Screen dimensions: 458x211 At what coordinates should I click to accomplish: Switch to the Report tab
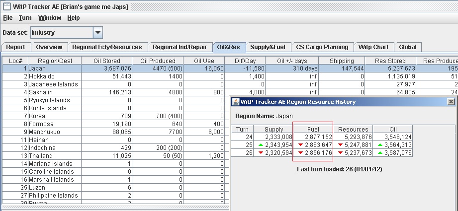point(16,47)
